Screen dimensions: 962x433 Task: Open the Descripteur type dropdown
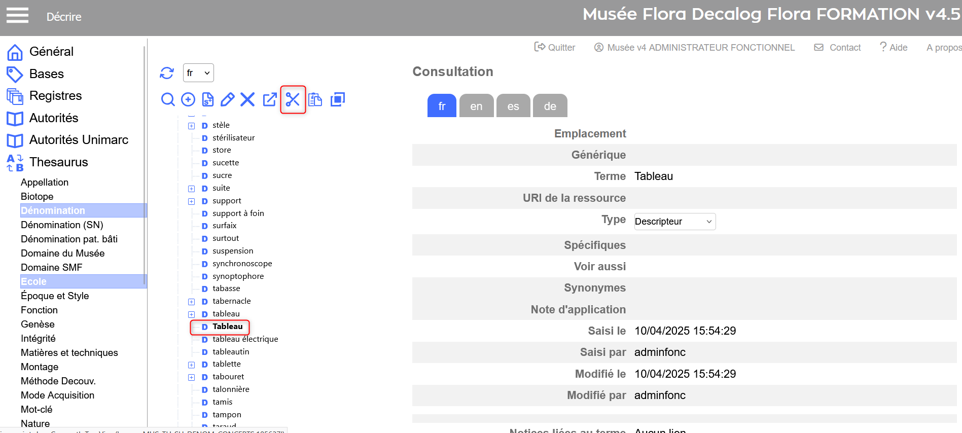(x=674, y=222)
